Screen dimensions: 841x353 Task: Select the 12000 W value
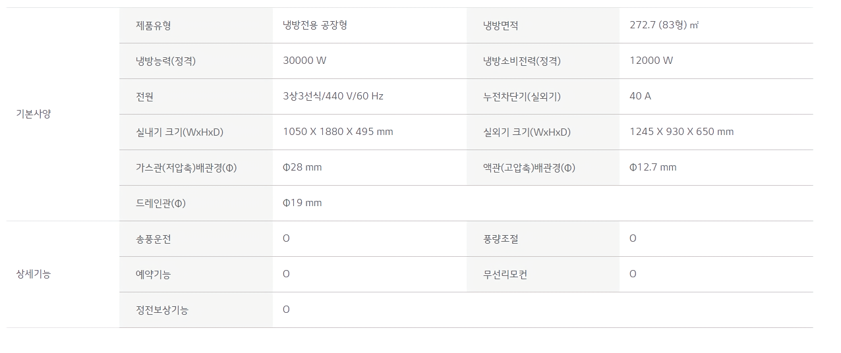[x=651, y=61]
